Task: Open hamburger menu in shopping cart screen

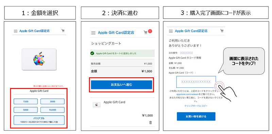Action: (93, 33)
